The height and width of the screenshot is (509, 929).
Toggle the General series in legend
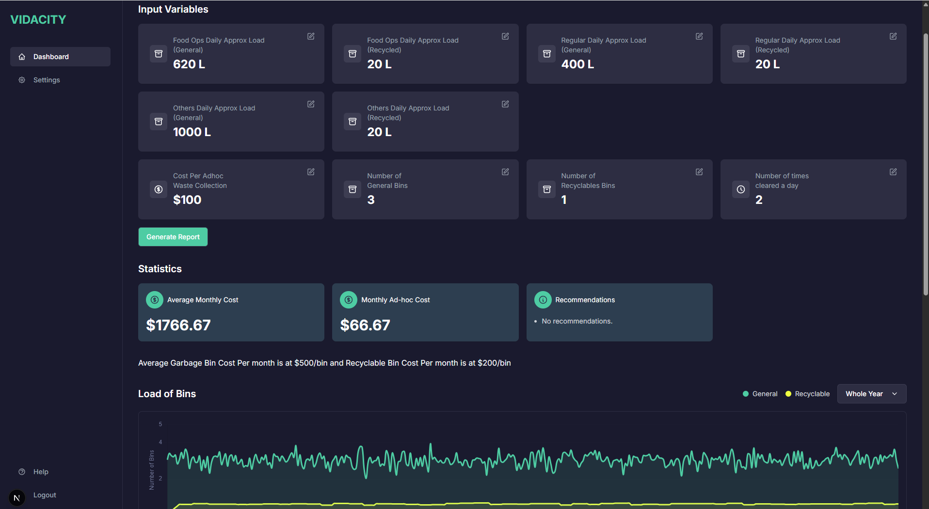(x=760, y=394)
